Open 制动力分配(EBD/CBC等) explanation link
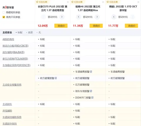Image resolution: width=141 pixels, height=126 pixels. [x=16, y=46]
